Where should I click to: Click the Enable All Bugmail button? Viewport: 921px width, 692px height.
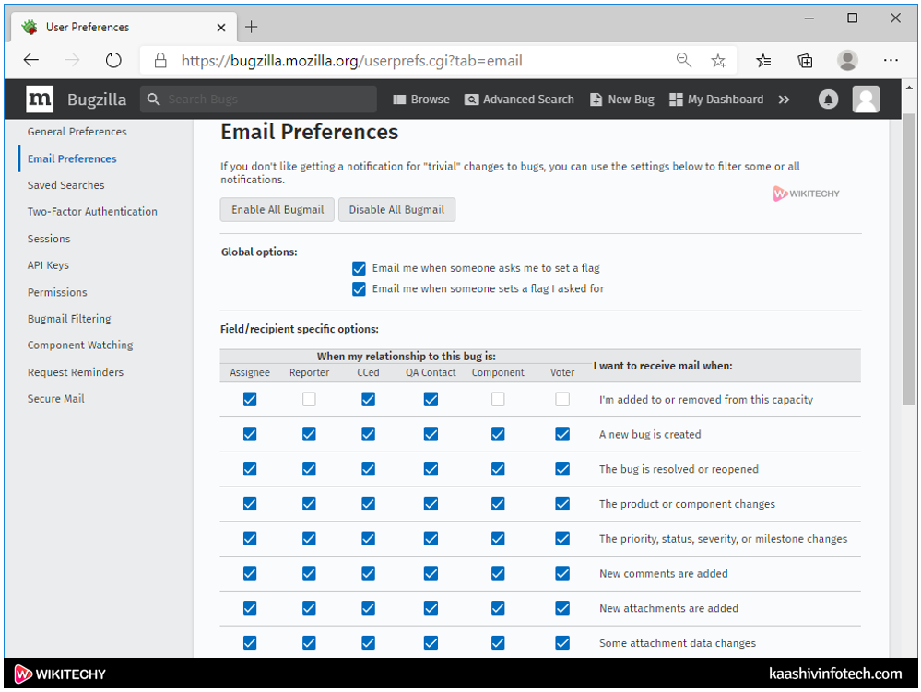click(277, 210)
